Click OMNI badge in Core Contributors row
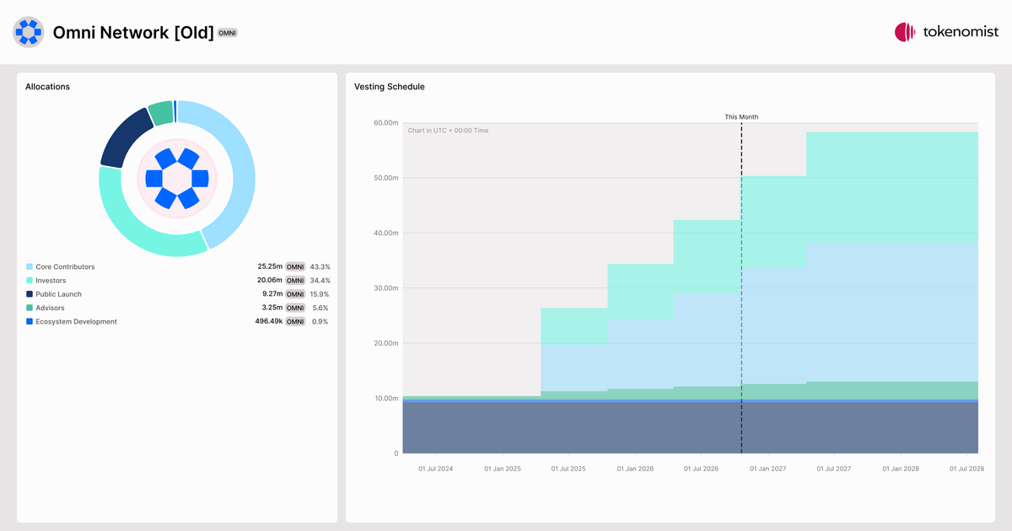 point(295,267)
